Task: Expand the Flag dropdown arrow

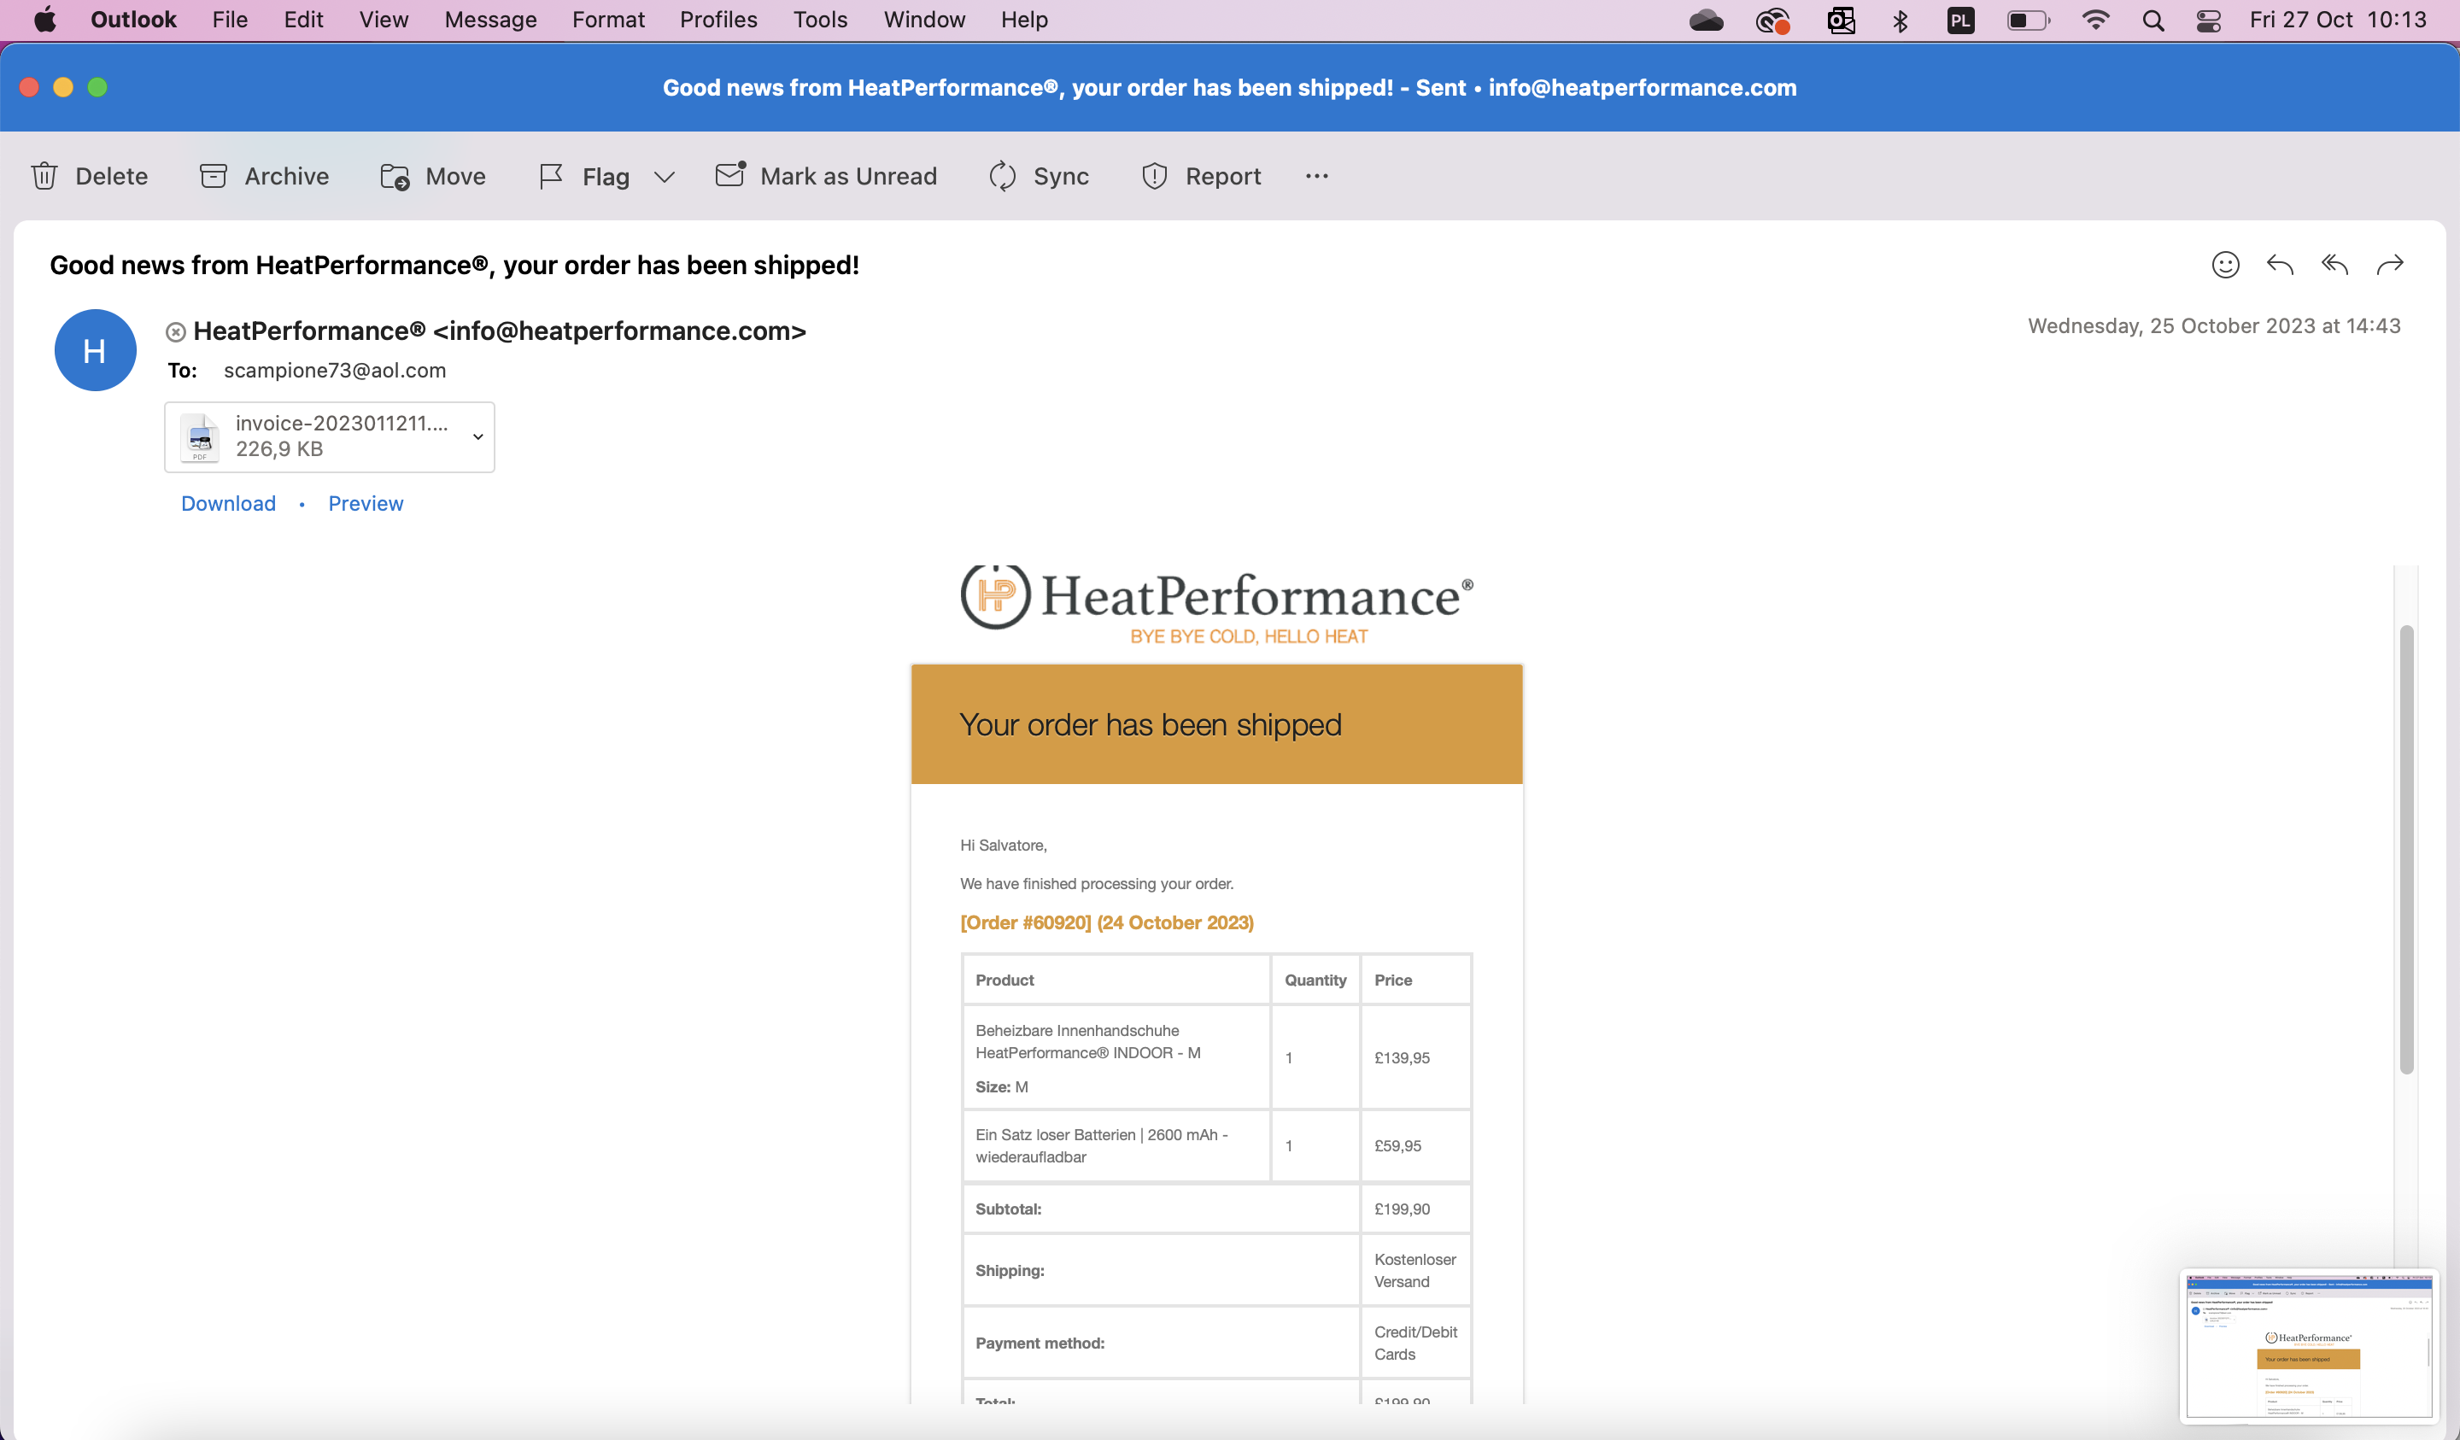Action: (665, 177)
